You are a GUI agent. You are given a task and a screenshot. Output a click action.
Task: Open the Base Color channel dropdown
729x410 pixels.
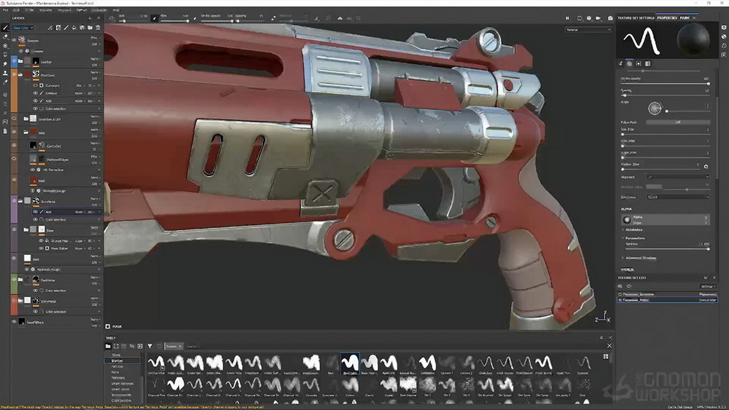click(x=23, y=28)
